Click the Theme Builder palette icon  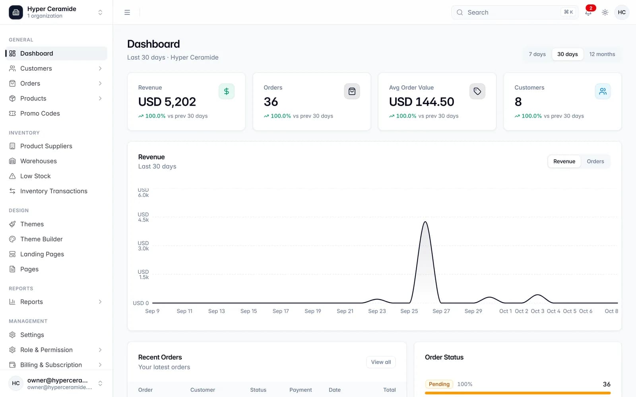12,239
